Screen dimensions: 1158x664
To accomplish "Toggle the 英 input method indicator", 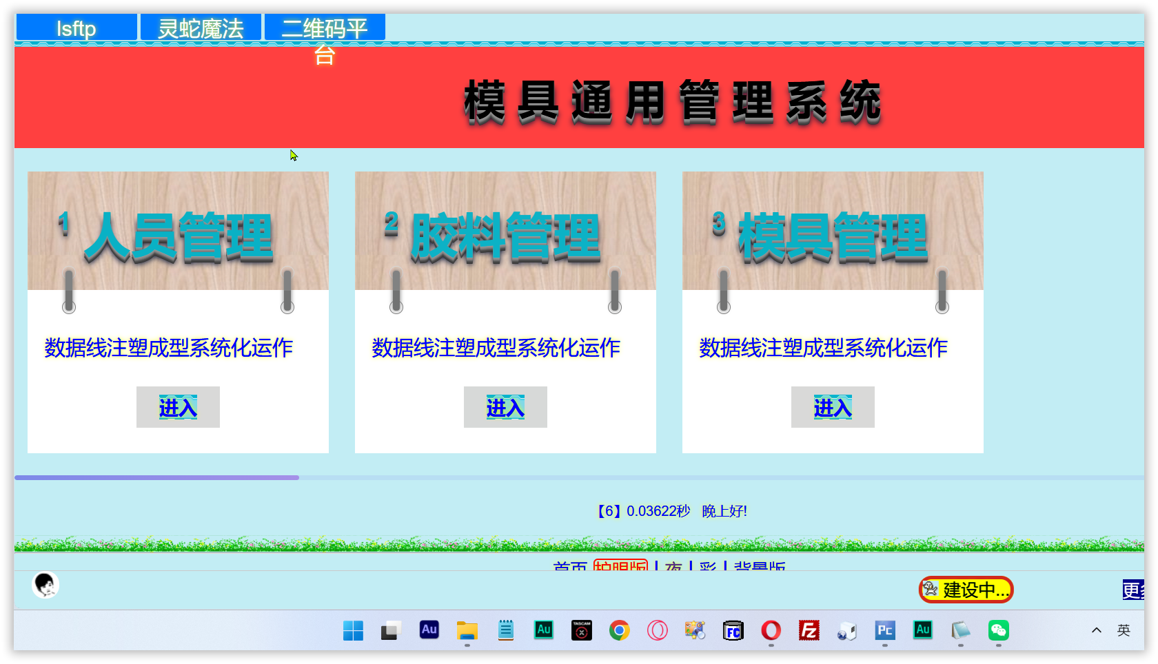I will 1124,630.
